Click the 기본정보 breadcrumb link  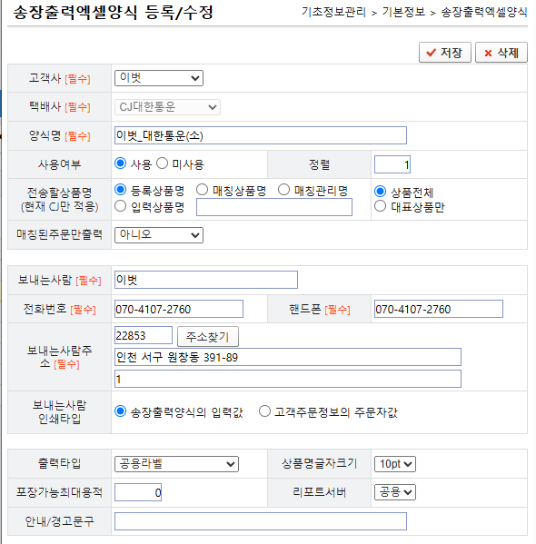point(403,12)
